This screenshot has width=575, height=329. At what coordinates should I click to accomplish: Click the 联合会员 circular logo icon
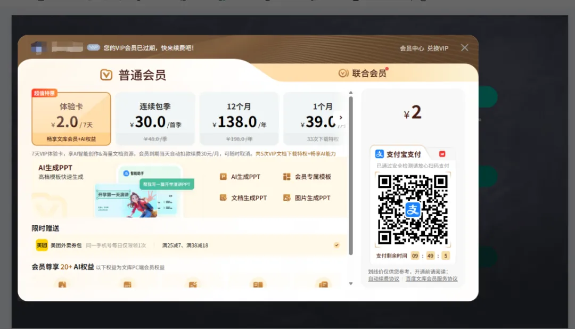click(343, 73)
